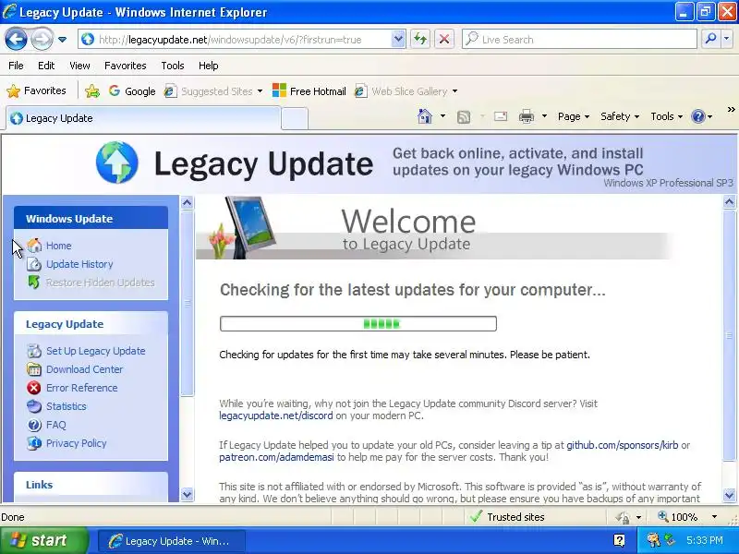Click the Legacy Update globe logo
The width and height of the screenshot is (739, 554).
point(117,163)
